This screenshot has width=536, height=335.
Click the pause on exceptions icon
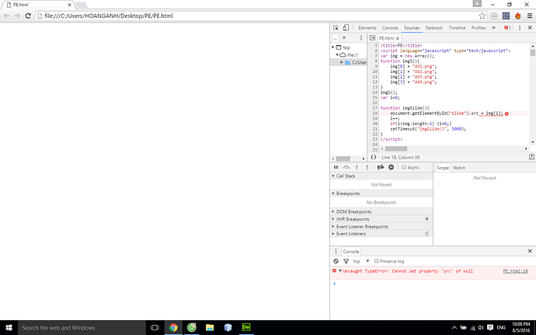[x=391, y=167]
